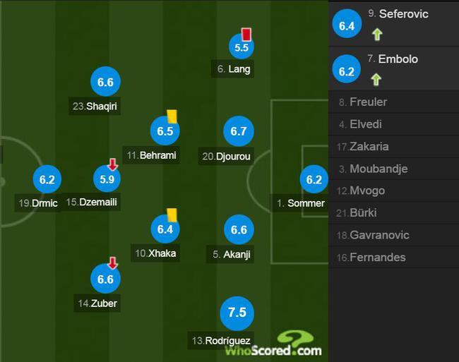The height and width of the screenshot is (362, 459).
Task: Open the 5. Akanji player label
Action: point(230,254)
